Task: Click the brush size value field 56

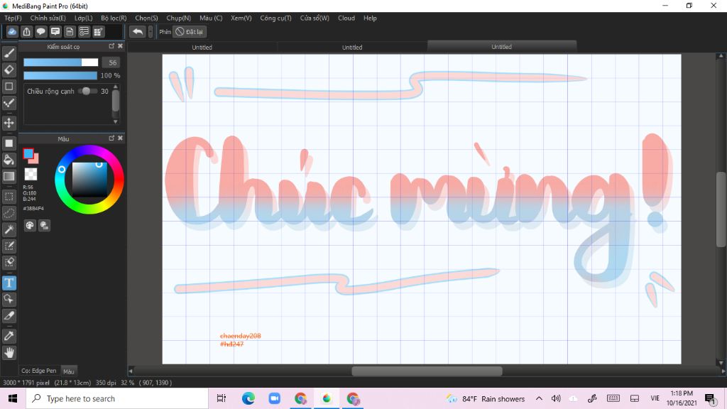Action: (x=111, y=62)
